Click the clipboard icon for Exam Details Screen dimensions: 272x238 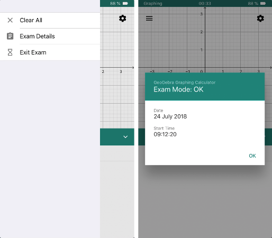click(10, 36)
